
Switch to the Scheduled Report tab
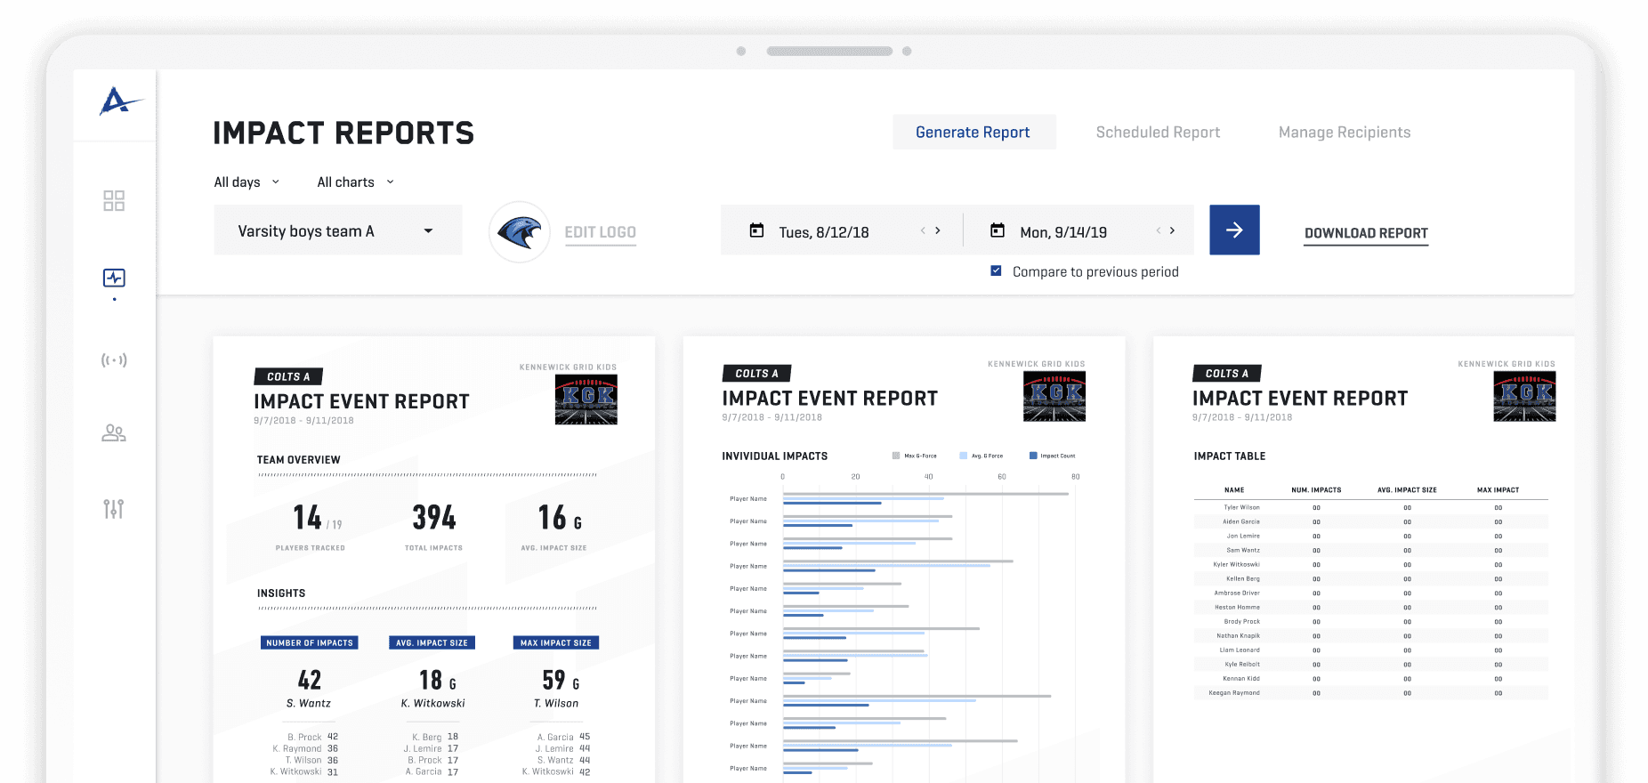(1158, 133)
